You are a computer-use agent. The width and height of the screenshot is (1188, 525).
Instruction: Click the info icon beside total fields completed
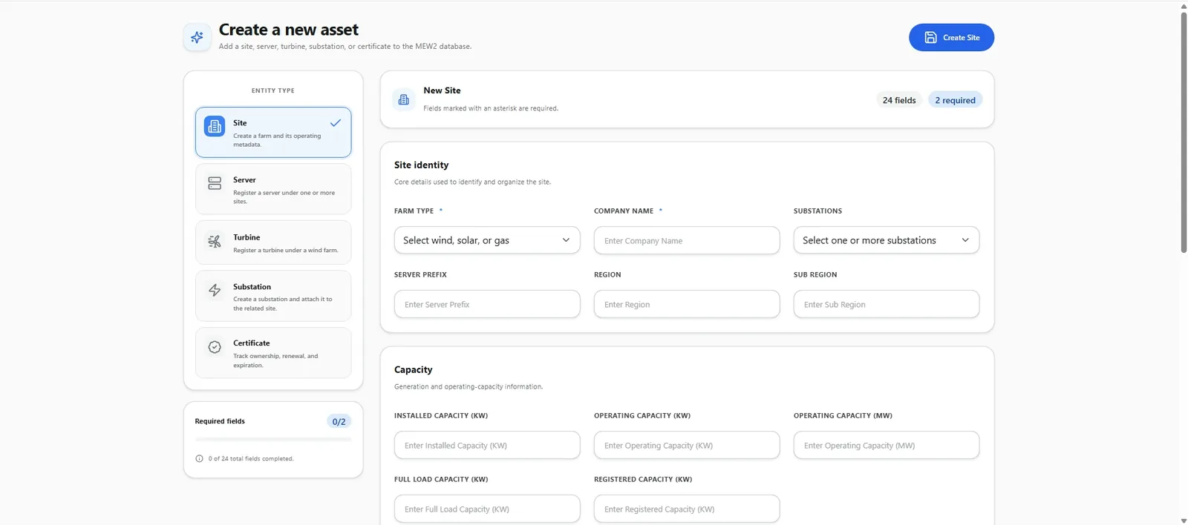point(199,458)
